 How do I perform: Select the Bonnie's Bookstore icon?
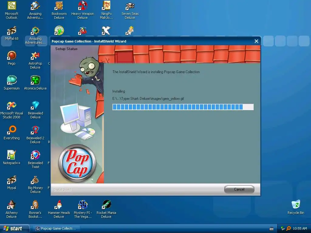[x=35, y=209]
